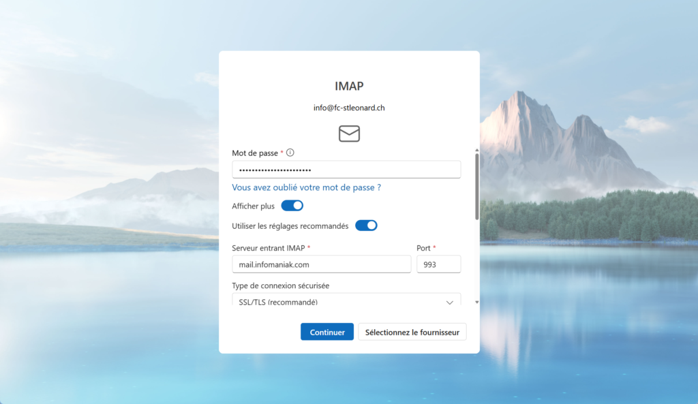Click the Serveur entrant IMAP label
698x404 pixels.
click(x=269, y=248)
